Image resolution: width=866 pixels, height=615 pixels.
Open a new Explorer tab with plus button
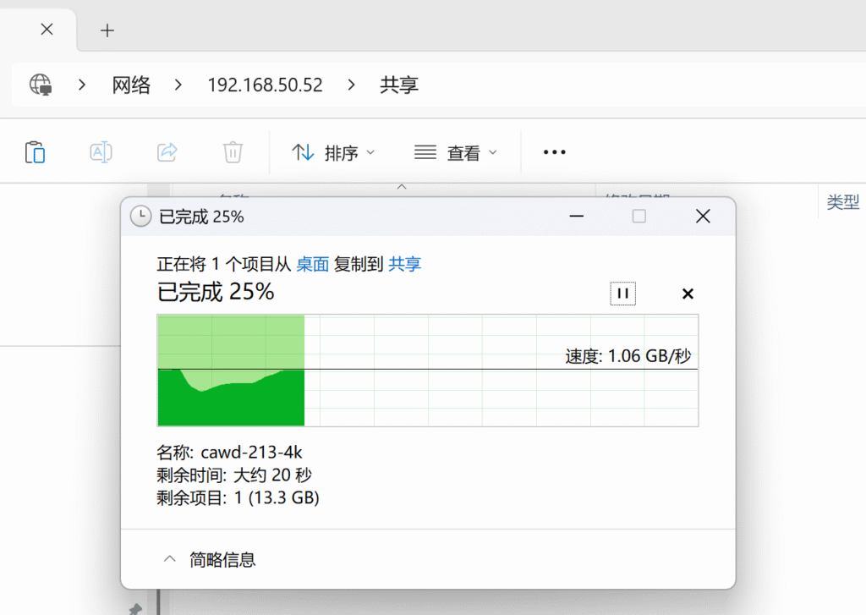pos(107,30)
